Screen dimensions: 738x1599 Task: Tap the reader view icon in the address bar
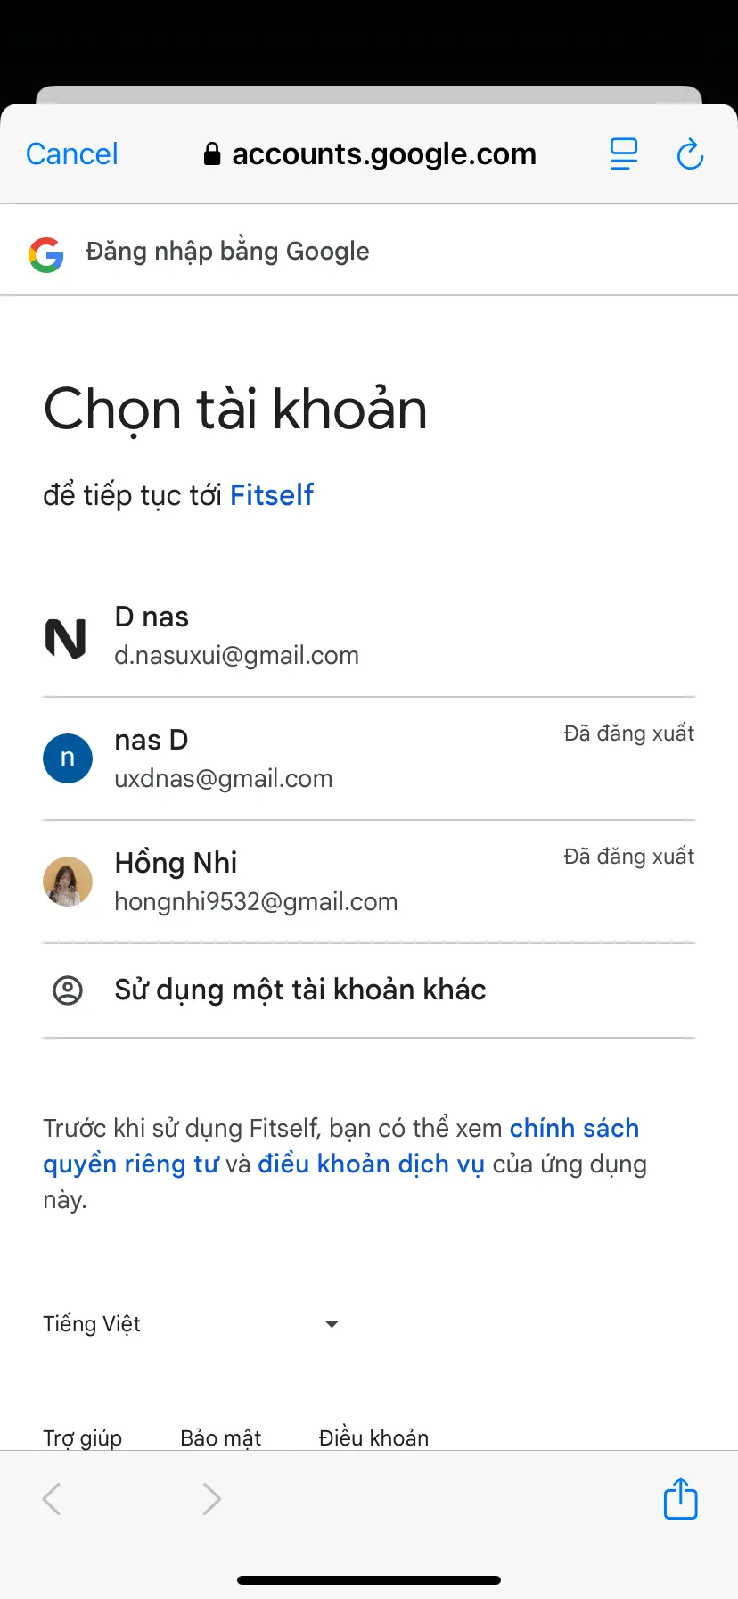click(624, 153)
